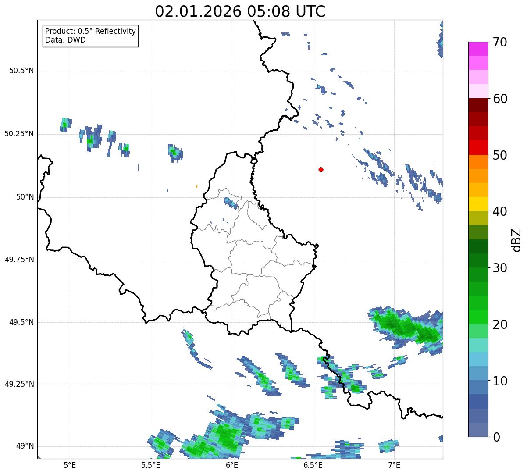Click the latitude label "49.25°N"
The image size is (527, 474).
click(19, 384)
